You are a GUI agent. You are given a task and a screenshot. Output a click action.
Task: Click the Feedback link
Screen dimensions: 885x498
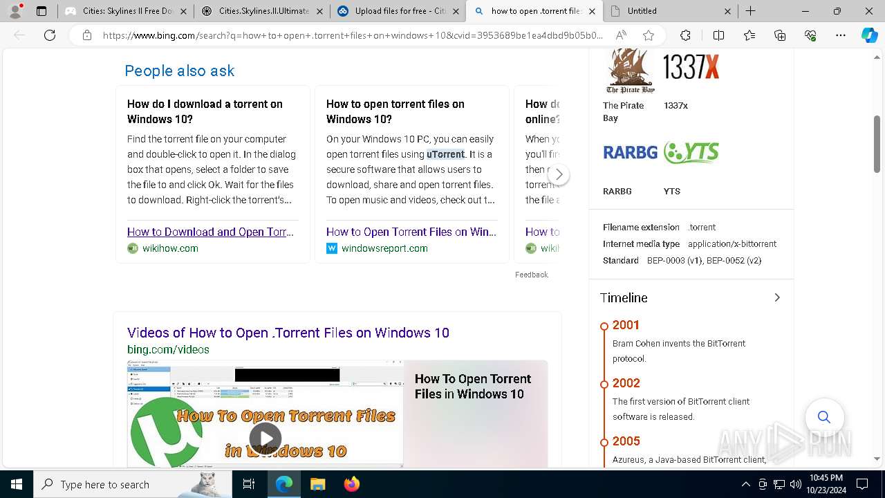[x=532, y=275]
